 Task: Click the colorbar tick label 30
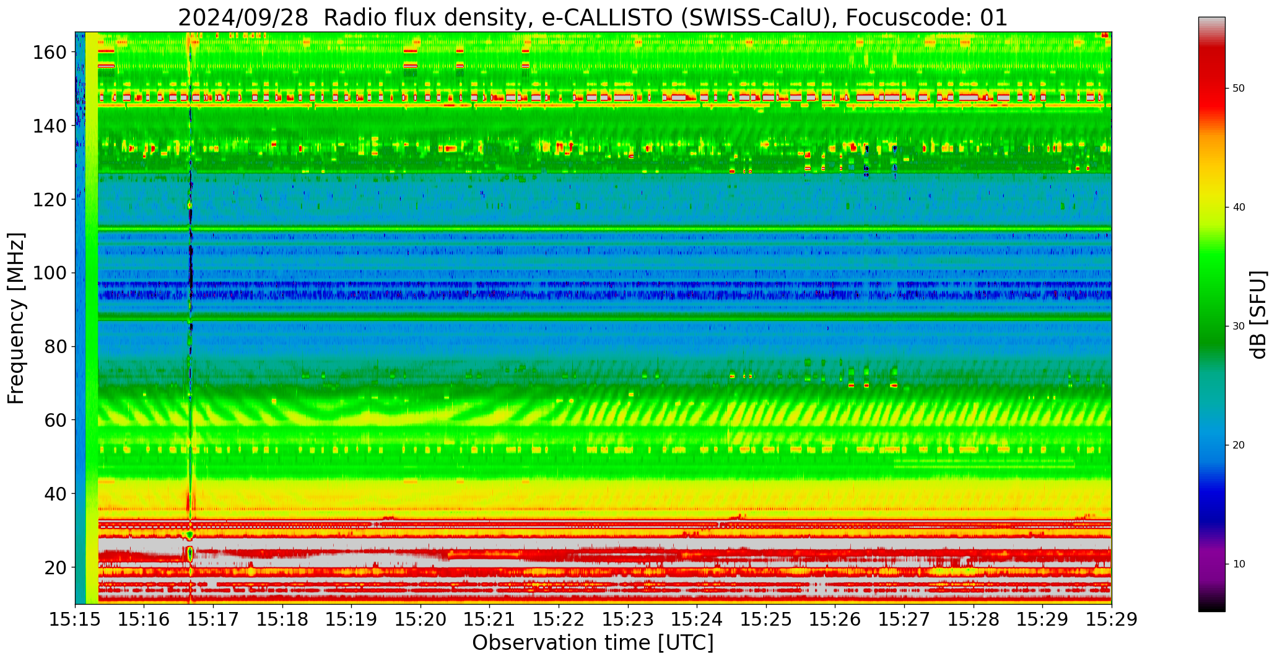point(1239,326)
